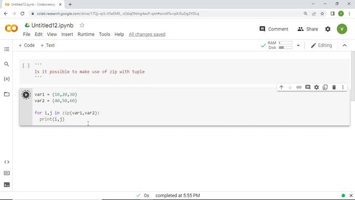The height and width of the screenshot is (200, 355).
Task: Open the user account avatar
Action: point(342,29)
